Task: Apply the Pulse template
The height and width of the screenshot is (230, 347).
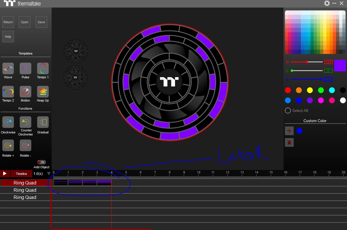Action: (x=26, y=69)
